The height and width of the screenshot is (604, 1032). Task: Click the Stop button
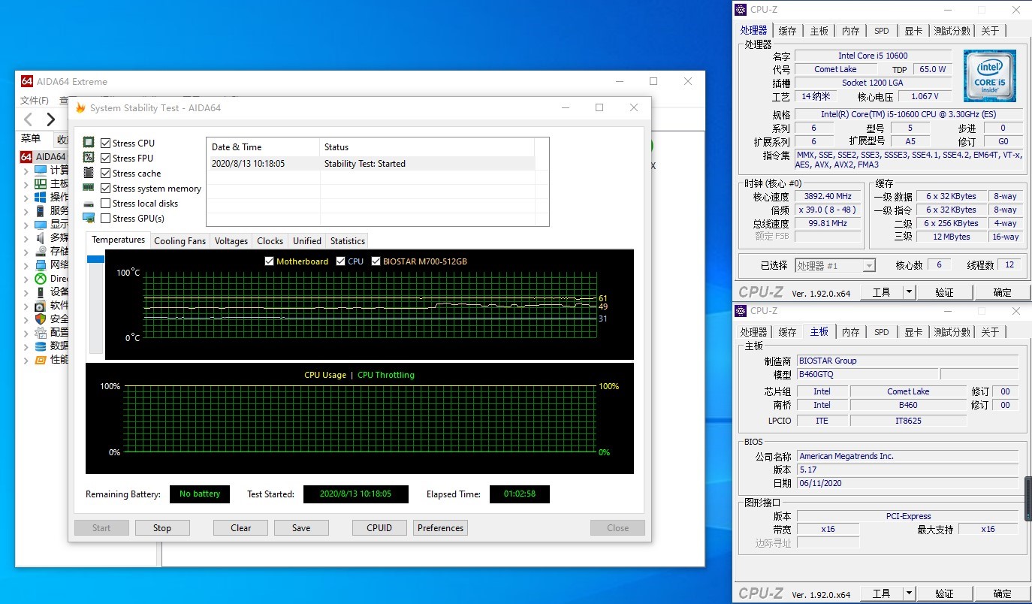click(162, 528)
